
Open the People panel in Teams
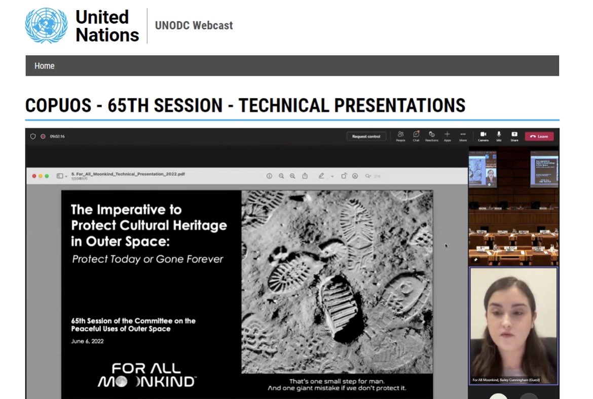pos(400,136)
